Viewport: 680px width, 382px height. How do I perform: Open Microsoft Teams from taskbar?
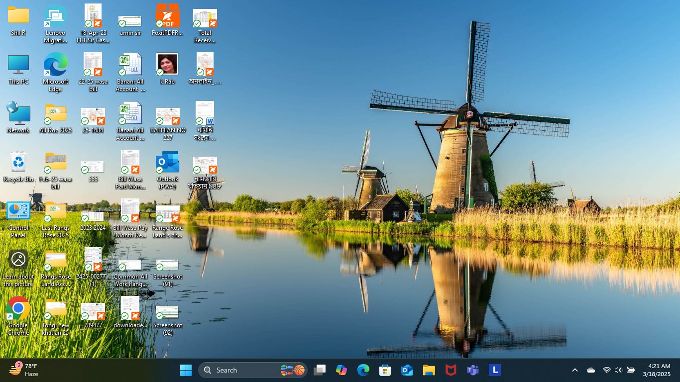(472, 370)
